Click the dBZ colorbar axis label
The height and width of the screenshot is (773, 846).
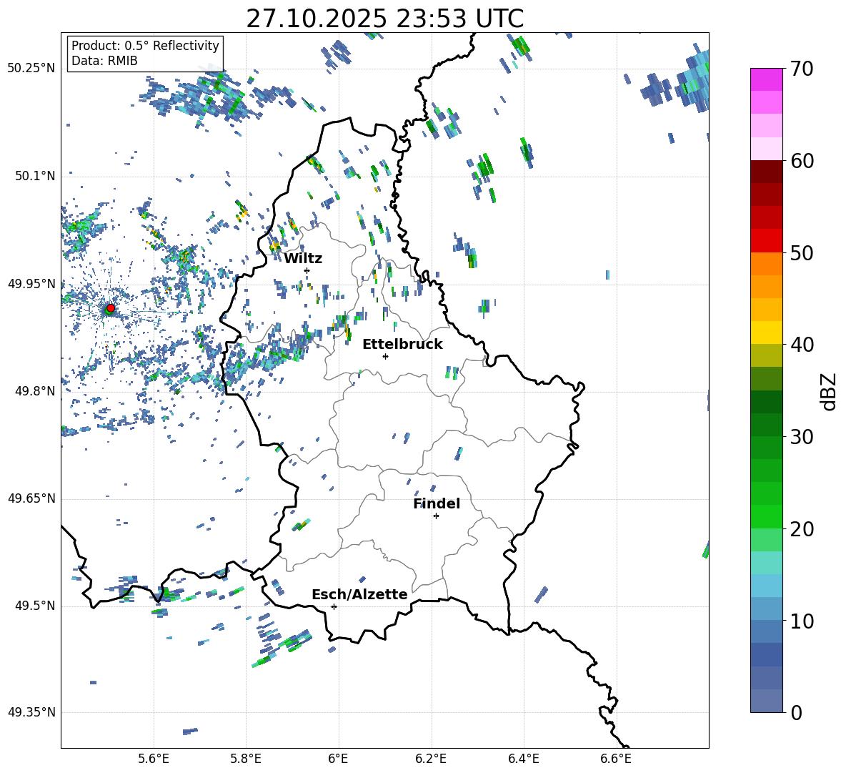pos(828,391)
